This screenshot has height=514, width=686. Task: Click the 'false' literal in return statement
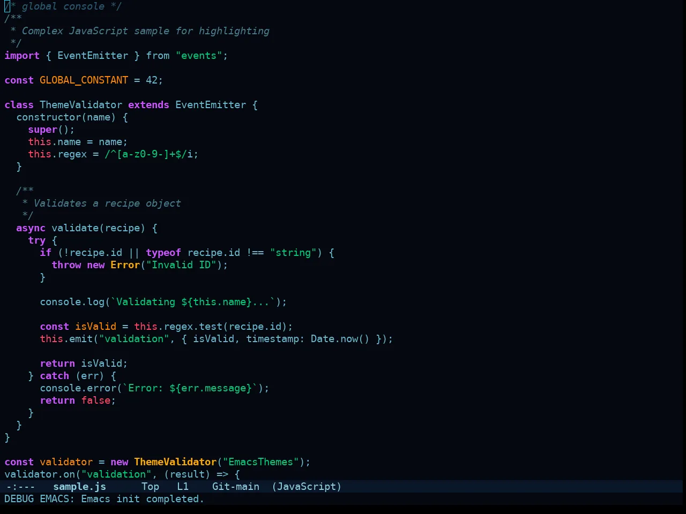coord(95,400)
